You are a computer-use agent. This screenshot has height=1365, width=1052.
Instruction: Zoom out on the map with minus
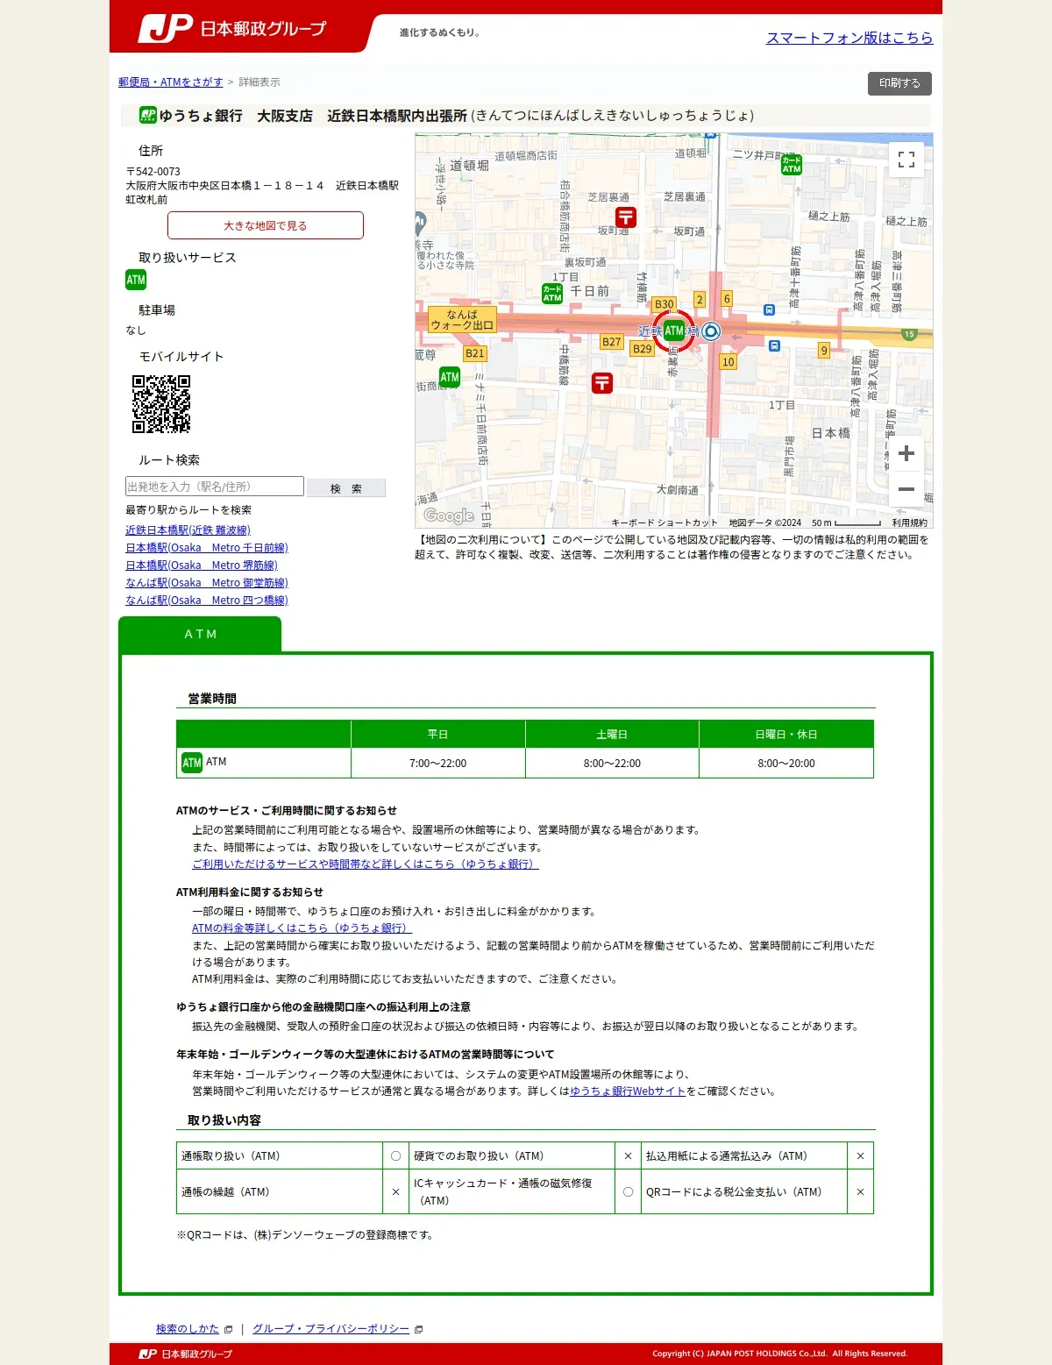pyautogui.click(x=906, y=489)
